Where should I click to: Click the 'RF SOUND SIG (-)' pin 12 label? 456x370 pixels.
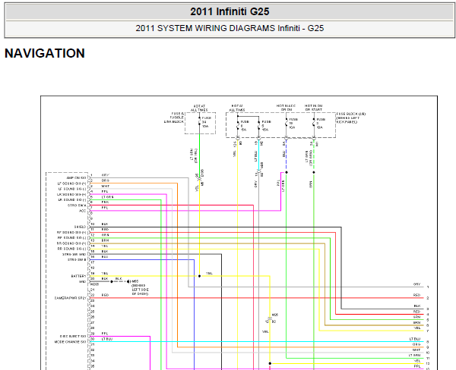tap(71, 238)
